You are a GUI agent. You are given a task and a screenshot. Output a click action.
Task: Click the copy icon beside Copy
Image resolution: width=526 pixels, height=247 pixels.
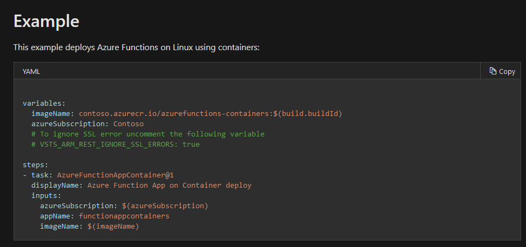tap(493, 71)
